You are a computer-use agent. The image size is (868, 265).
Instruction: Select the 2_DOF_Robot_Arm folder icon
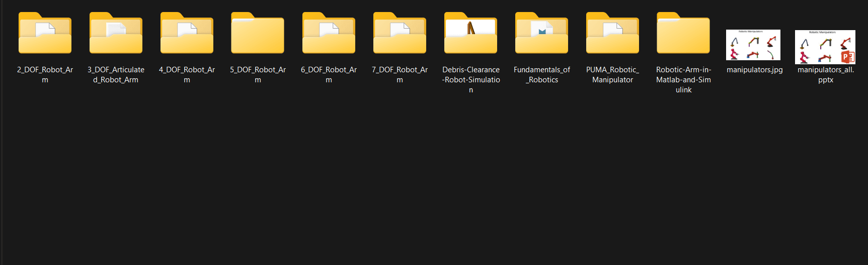click(x=45, y=34)
